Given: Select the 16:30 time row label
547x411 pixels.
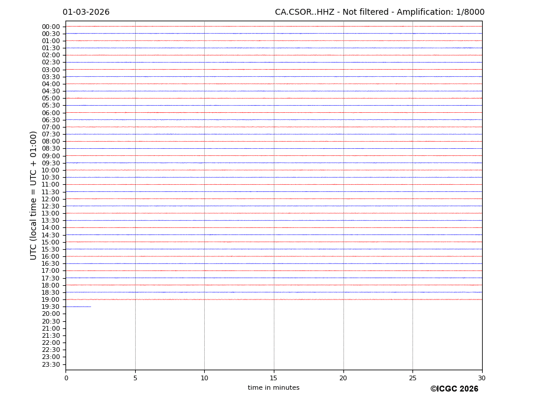Looking at the screenshot, I should [x=51, y=264].
